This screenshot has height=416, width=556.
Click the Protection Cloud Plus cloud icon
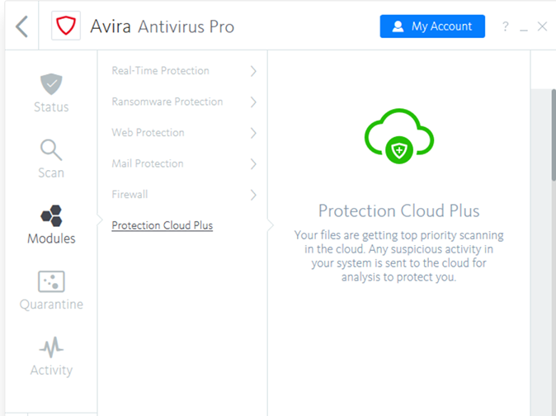(399, 136)
